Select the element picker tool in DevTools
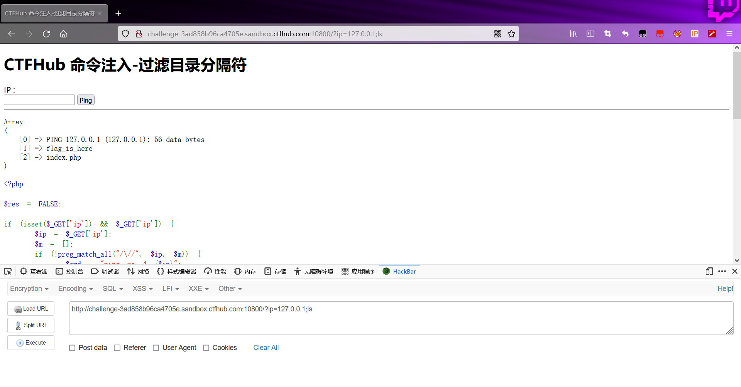The width and height of the screenshot is (741, 387). [x=8, y=271]
